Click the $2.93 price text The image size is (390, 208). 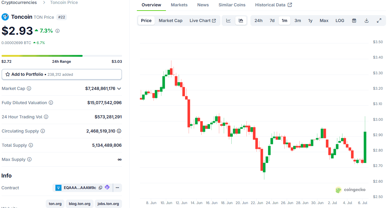(x=17, y=31)
